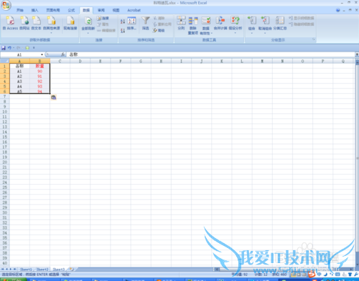Click the 分列 text to columns icon
359x281 pixels.
(181, 23)
